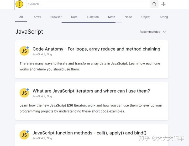Click the horizontal tab scrollbar
This screenshot has width=189, height=146.
pos(88,23)
